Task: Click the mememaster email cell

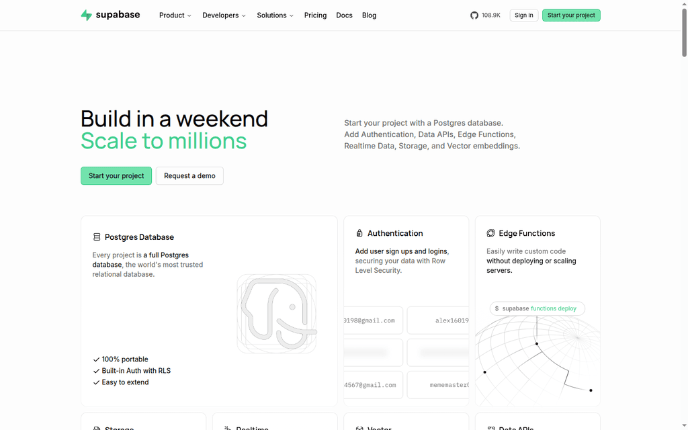Action: [x=438, y=385]
